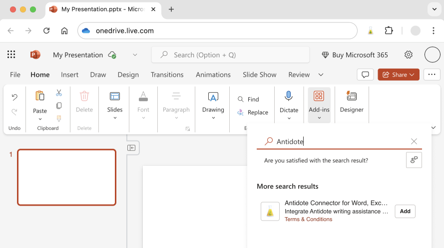Expand the Drawing tools dropdown
444x248 pixels.
tap(213, 118)
